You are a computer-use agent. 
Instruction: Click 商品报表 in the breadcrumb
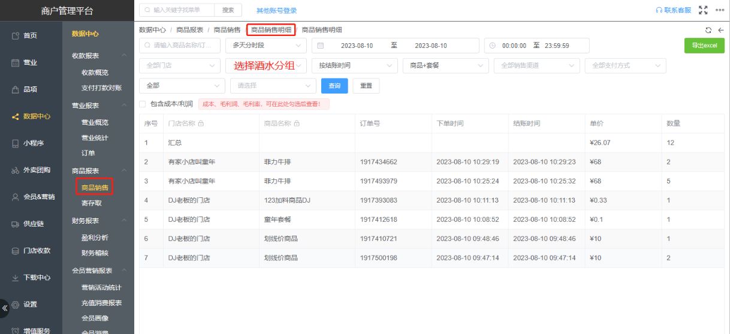coord(189,30)
